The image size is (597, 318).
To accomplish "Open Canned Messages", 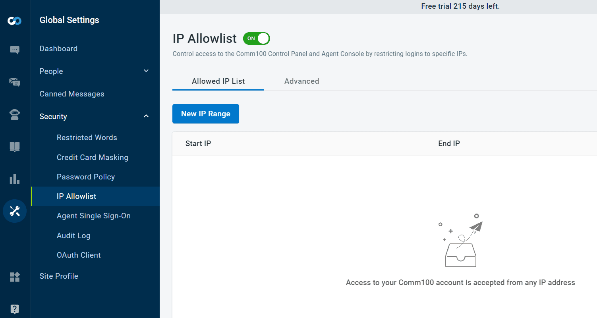I will (72, 94).
